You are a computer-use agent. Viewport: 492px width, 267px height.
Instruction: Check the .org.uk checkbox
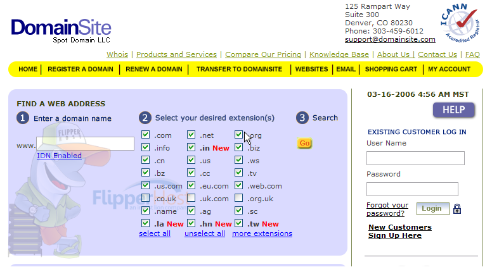click(x=239, y=198)
